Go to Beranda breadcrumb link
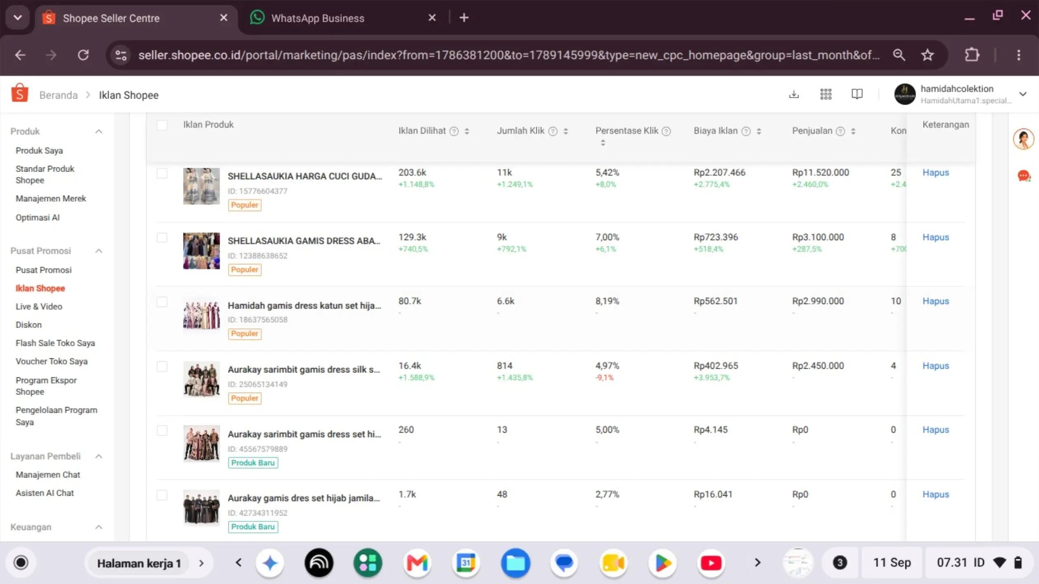 coord(59,95)
